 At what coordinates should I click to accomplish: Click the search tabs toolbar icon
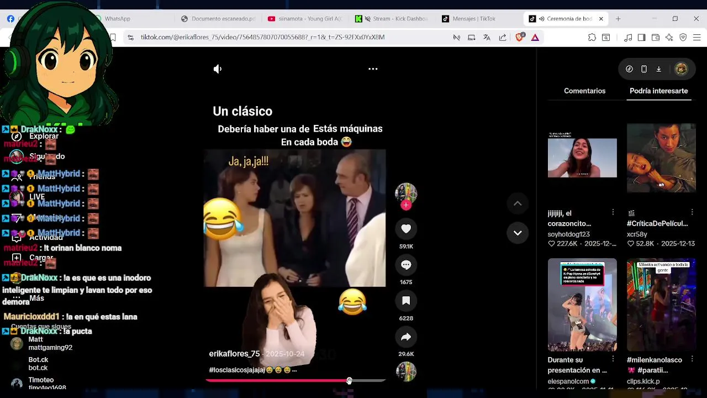pyautogui.click(x=606, y=37)
